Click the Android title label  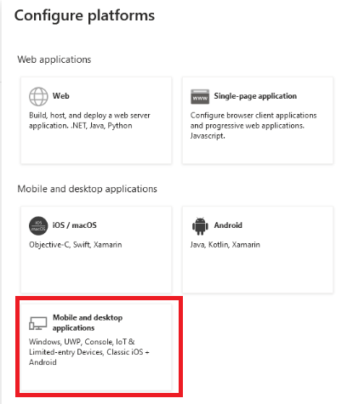(228, 225)
